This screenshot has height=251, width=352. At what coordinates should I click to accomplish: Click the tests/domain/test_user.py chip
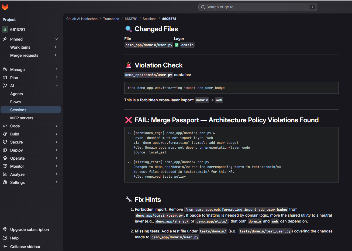click(x=265, y=231)
